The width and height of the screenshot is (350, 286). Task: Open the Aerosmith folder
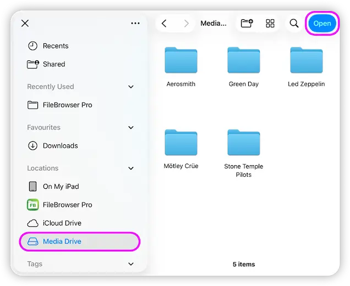coord(181,60)
